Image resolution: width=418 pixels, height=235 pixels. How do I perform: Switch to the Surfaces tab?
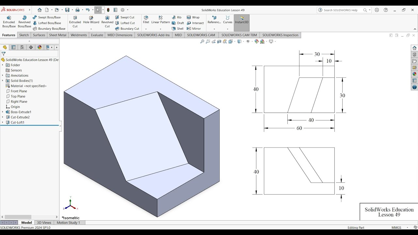39,35
